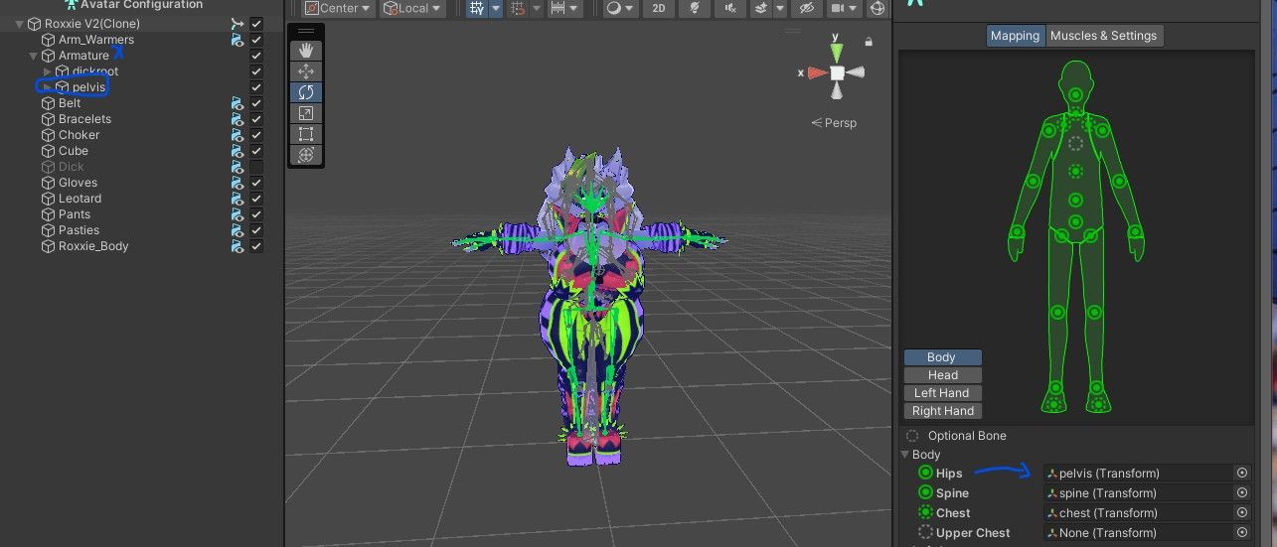Open the Center pivot dropdown
The width and height of the screenshot is (1277, 547).
point(339,8)
